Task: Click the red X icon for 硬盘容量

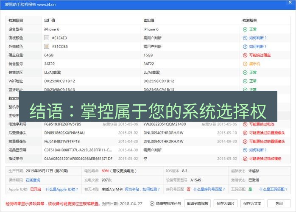Action: 245,55
